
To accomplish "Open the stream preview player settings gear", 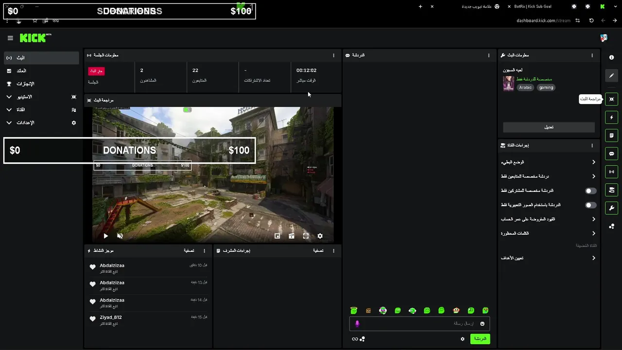I will pyautogui.click(x=320, y=236).
